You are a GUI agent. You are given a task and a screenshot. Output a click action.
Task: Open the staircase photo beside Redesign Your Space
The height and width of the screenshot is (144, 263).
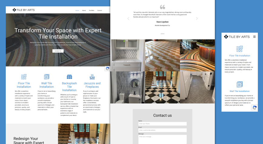coord(84,134)
